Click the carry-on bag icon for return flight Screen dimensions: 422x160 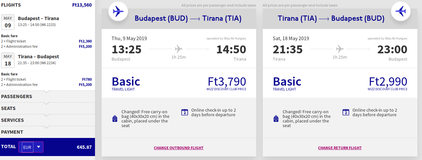point(276,119)
